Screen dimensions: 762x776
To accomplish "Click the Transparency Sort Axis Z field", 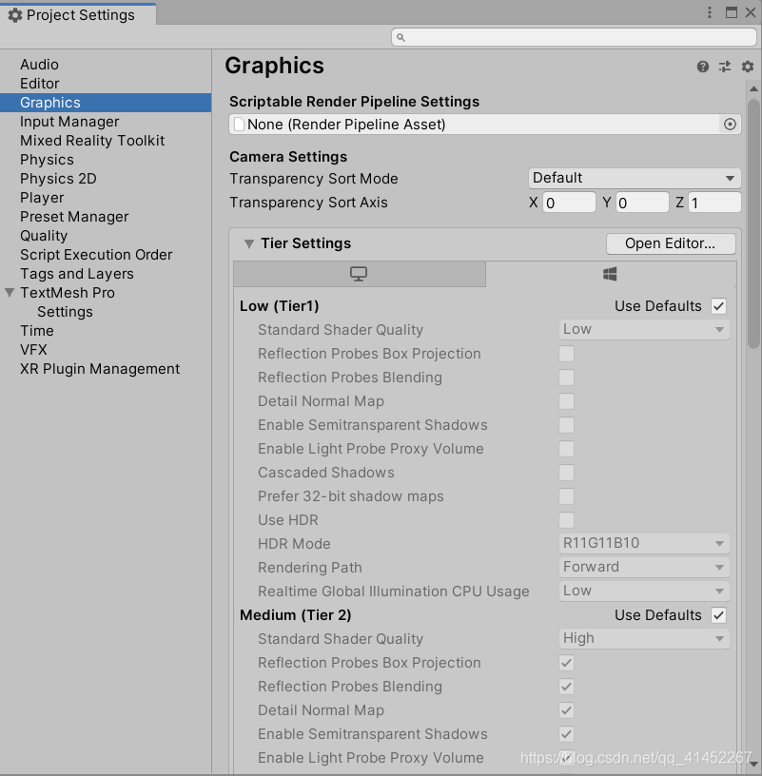I will pyautogui.click(x=713, y=202).
